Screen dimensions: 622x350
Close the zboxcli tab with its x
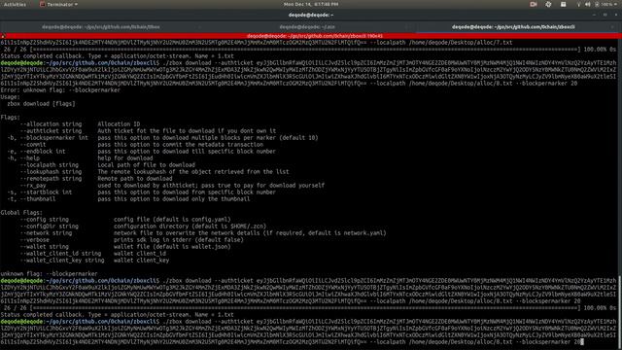(x=613, y=27)
